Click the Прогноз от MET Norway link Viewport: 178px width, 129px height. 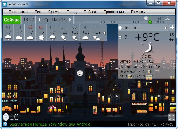pos(152,125)
